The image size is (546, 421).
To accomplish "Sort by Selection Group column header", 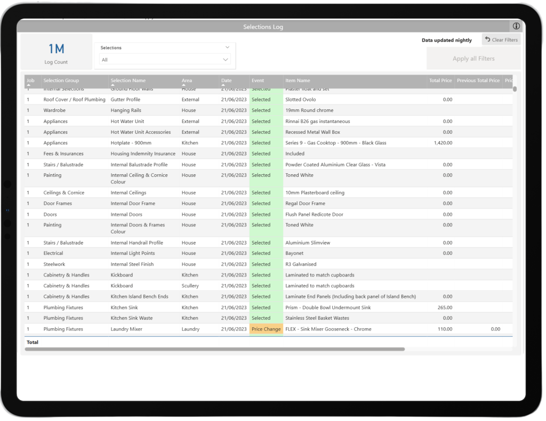I will pos(61,81).
